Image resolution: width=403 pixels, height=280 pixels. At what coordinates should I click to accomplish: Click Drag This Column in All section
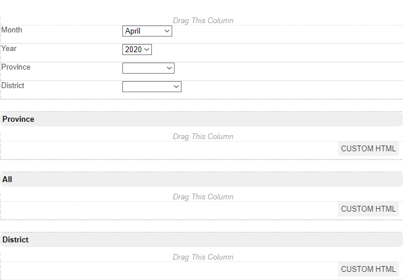coord(203,197)
